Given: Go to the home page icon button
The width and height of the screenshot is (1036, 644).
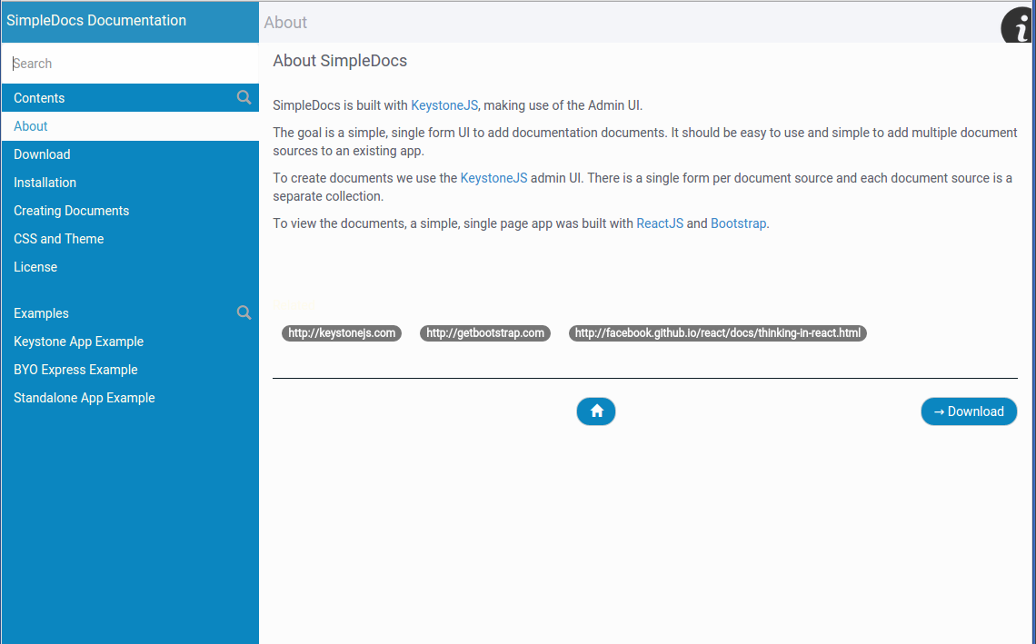Looking at the screenshot, I should 596,411.
